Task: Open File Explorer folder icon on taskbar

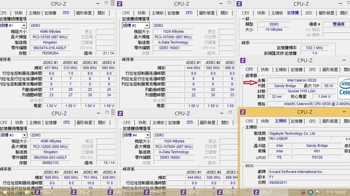Action: (27, 192)
